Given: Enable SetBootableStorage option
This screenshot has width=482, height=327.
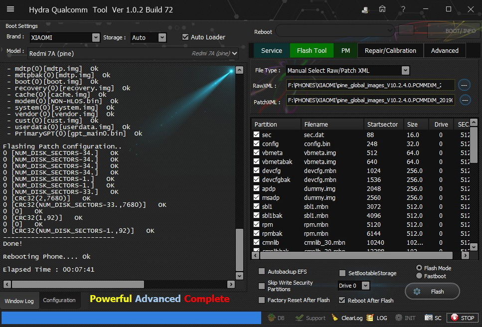Looking at the screenshot, I should (x=342, y=273).
